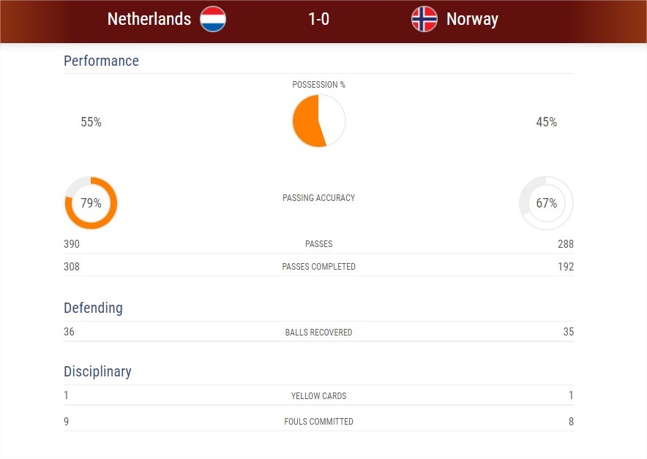Click the Norway flag icon
Image resolution: width=647 pixels, height=459 pixels.
point(425,19)
